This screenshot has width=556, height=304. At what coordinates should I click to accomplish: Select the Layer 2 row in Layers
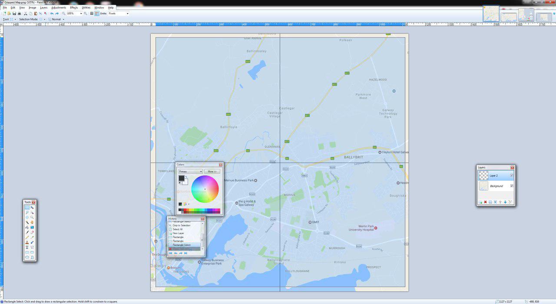[x=496, y=175]
